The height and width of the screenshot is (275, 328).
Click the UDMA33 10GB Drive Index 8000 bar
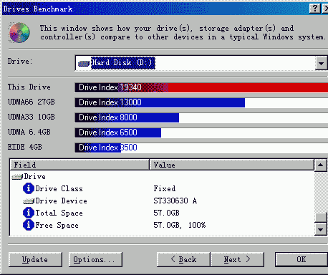click(127, 117)
